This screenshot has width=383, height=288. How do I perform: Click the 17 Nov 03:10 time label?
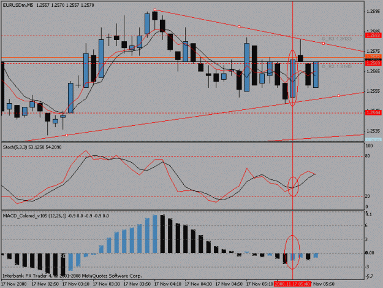point(76,284)
